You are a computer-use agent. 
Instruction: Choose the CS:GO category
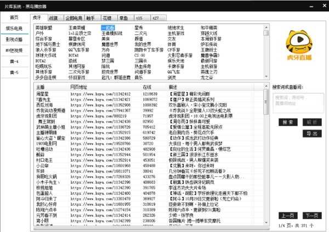(140, 55)
